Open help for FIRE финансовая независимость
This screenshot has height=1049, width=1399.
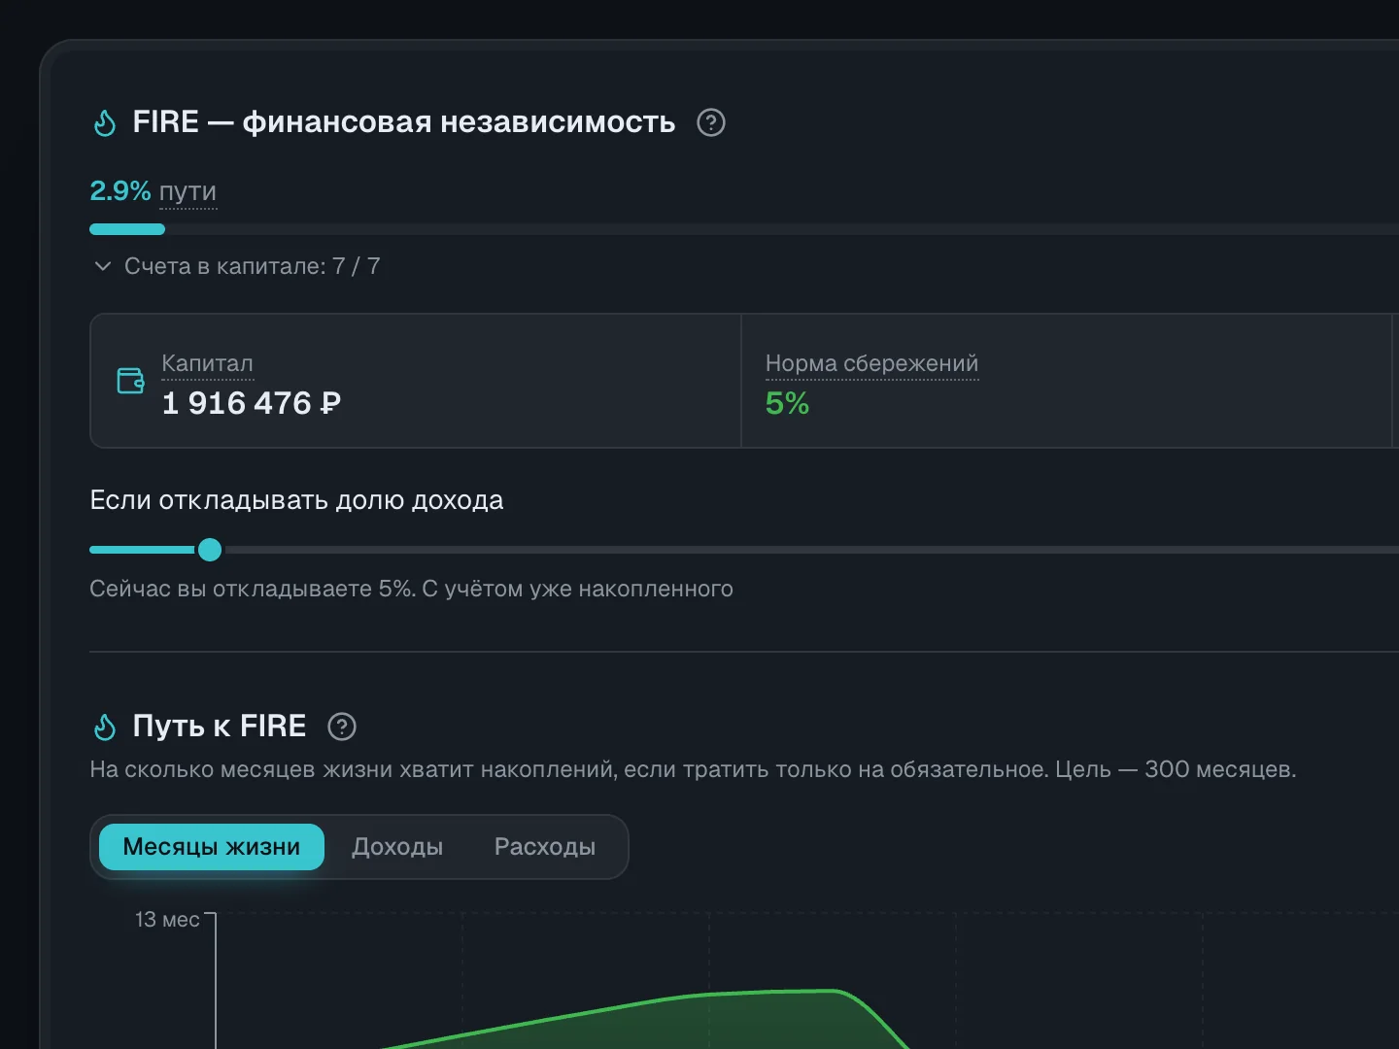[711, 122]
